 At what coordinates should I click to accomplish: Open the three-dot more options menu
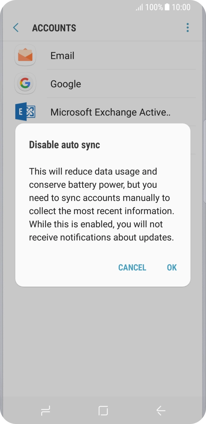point(187,28)
